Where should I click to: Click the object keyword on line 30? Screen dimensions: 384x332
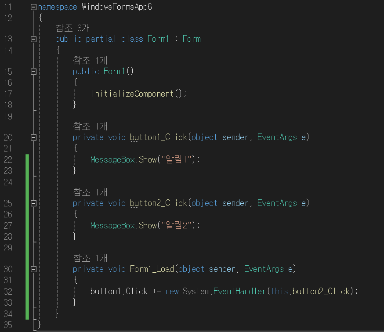click(x=191, y=269)
